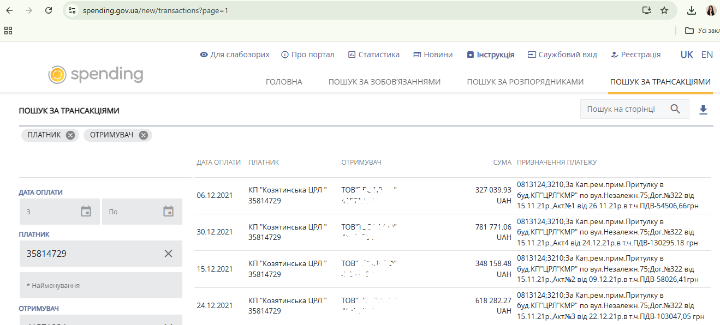Open ПОШУК ЗА ЗОБОВ'ЯЗАННЯМИ tab
Viewport: 720px width, 325px height.
[384, 82]
